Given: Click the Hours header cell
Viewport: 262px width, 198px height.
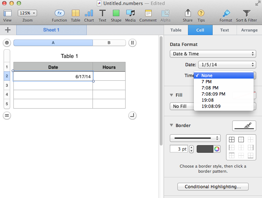Looking at the screenshot, I should [x=109, y=67].
